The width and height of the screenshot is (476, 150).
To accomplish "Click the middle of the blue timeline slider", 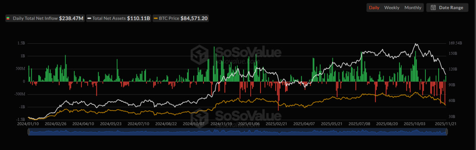I will [237, 133].
